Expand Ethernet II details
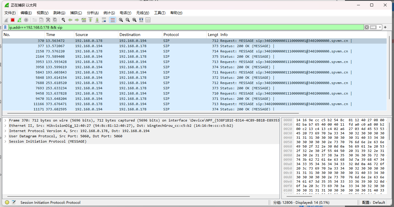This screenshot has height=207, width=394. coord(5,126)
